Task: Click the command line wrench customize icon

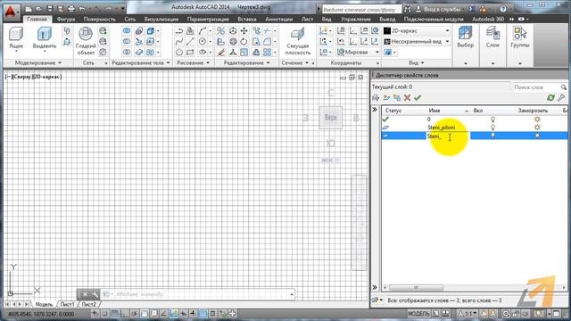Action: pyautogui.click(x=95, y=294)
